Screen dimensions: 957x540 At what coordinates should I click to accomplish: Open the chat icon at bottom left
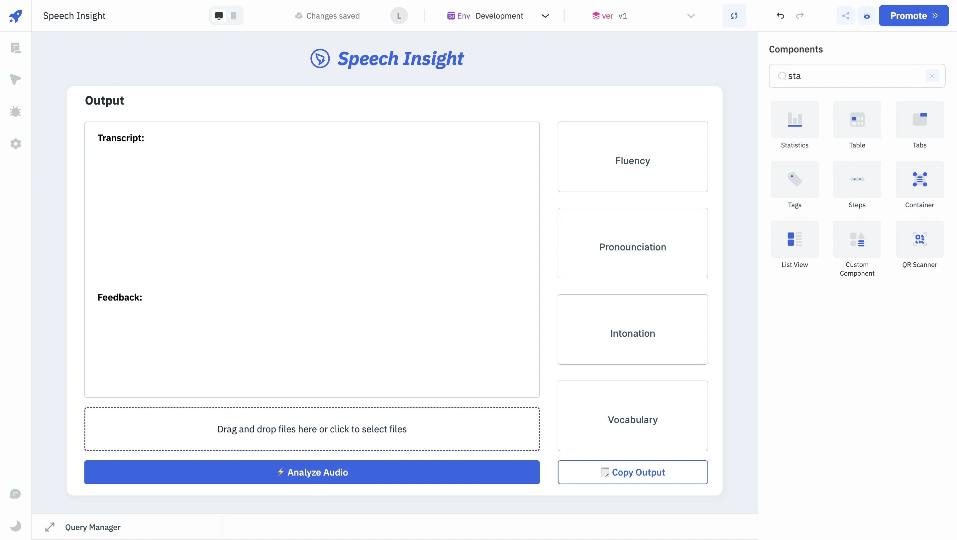click(16, 494)
